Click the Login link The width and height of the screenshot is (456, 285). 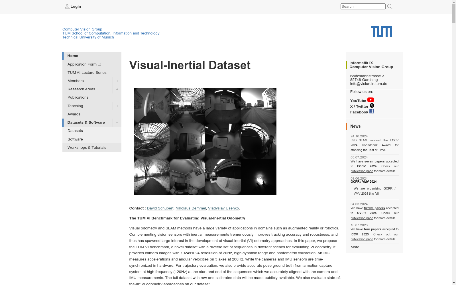click(x=76, y=7)
